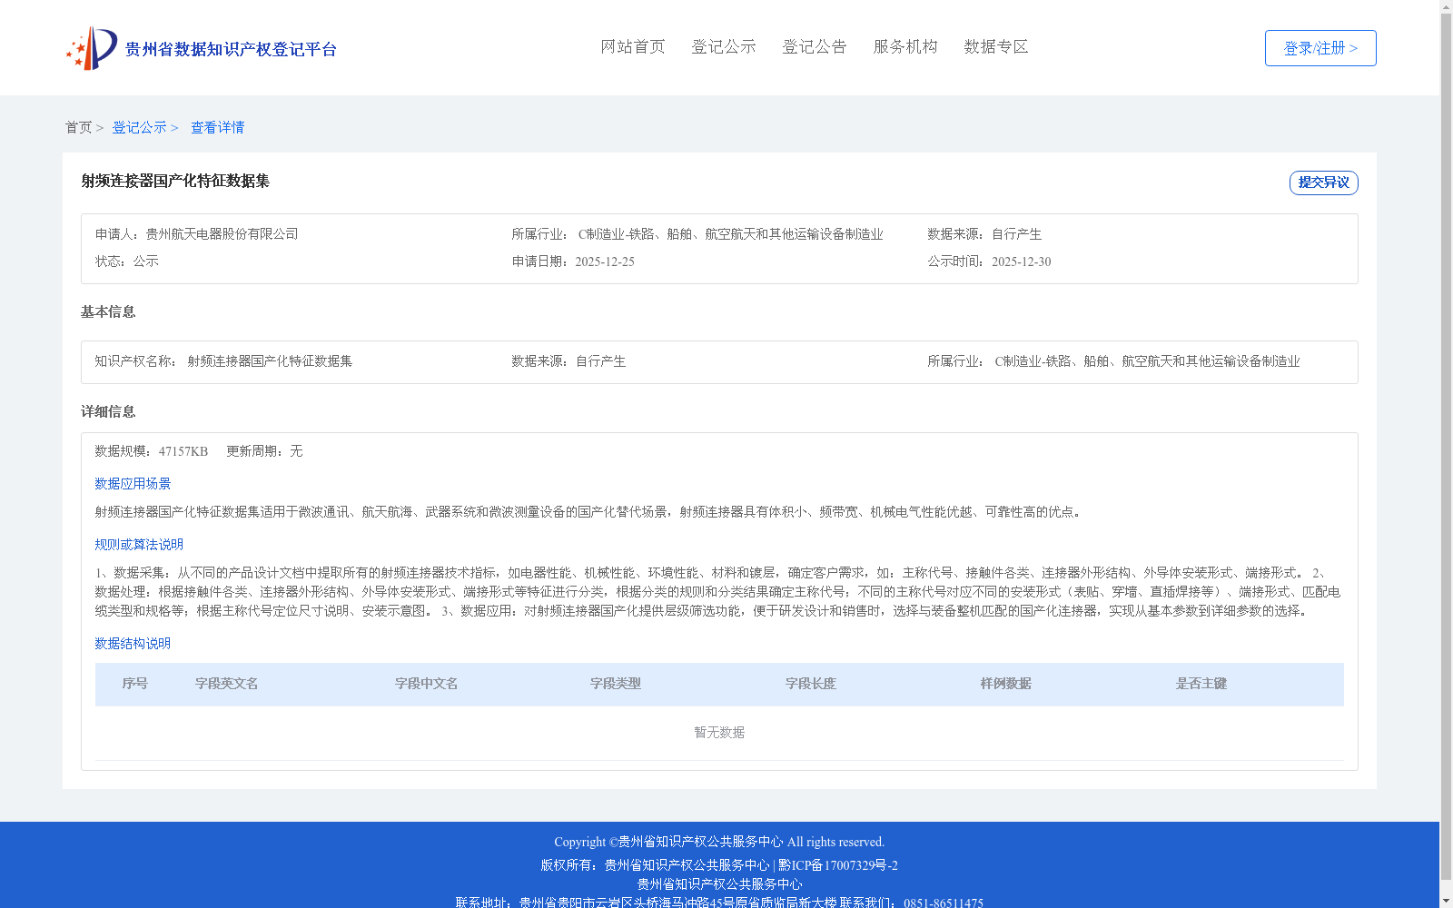
Task: Click the ICP record 黔ICP备17007329号-2
Action: 838,865
